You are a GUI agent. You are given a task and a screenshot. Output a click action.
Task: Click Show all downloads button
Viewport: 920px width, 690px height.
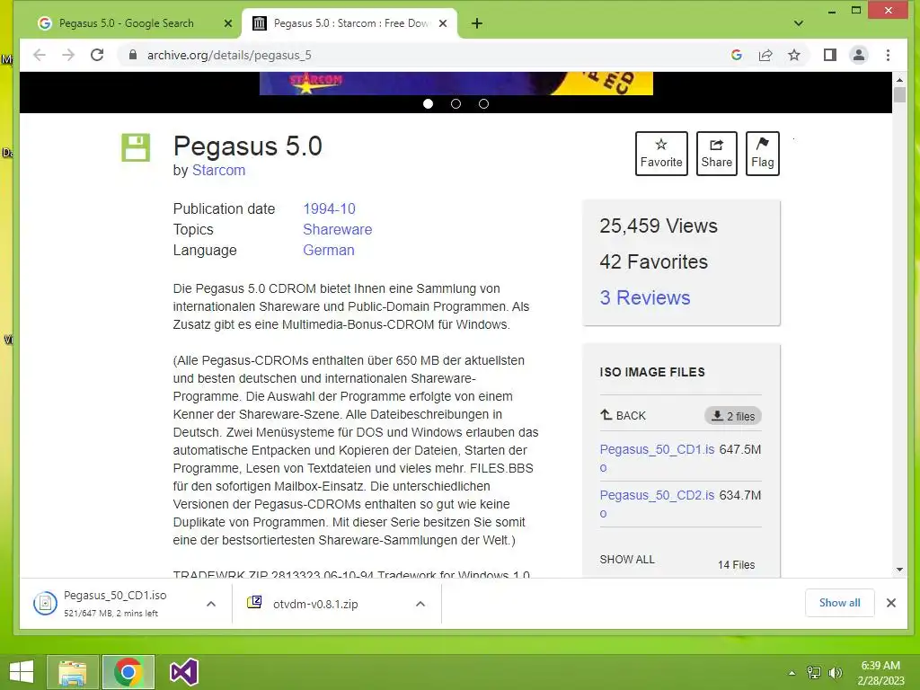(x=840, y=603)
